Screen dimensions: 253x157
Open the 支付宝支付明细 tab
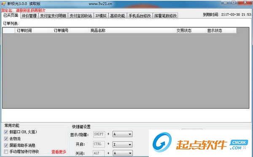[53, 16]
